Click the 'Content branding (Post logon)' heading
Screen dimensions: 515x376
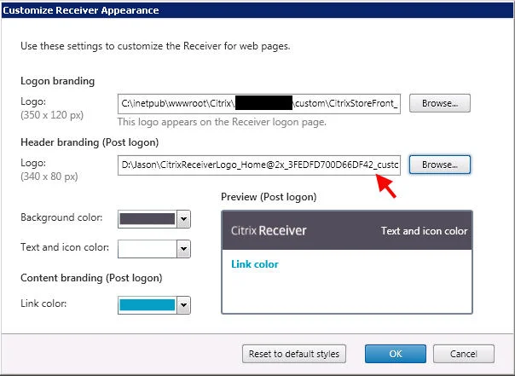pyautogui.click(x=91, y=278)
